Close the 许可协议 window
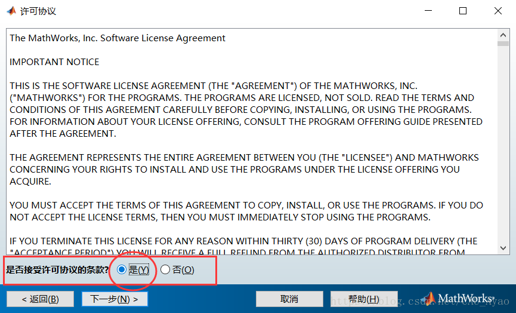This screenshot has height=313, width=516. click(498, 11)
